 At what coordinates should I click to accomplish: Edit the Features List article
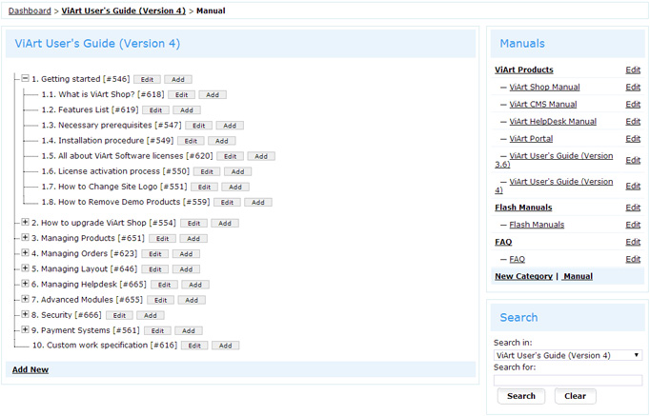point(156,110)
